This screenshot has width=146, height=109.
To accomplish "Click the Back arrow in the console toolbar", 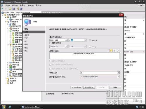I will [2, 9].
